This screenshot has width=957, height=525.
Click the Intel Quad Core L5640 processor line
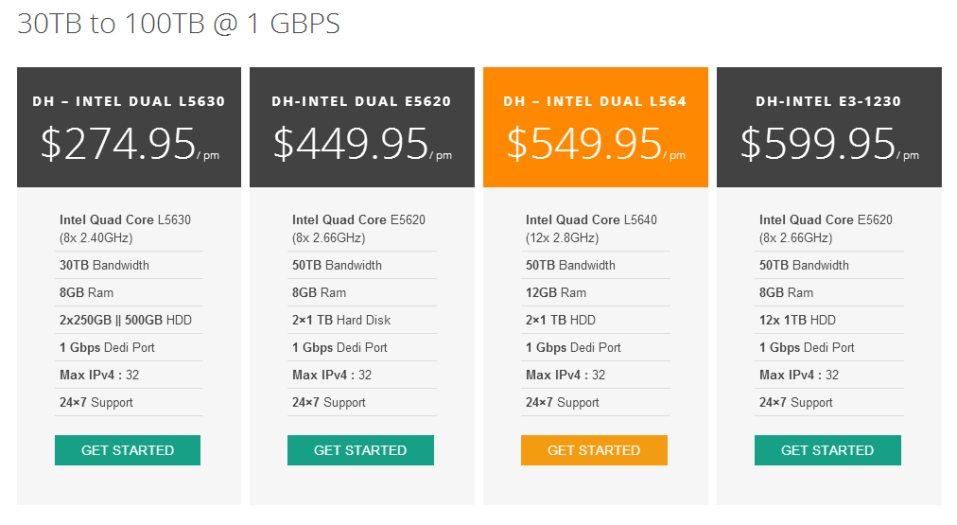pyautogui.click(x=591, y=220)
